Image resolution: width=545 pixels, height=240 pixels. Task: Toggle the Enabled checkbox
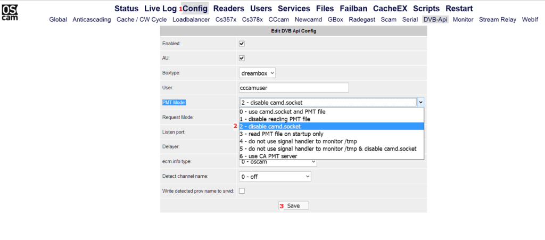(x=242, y=44)
